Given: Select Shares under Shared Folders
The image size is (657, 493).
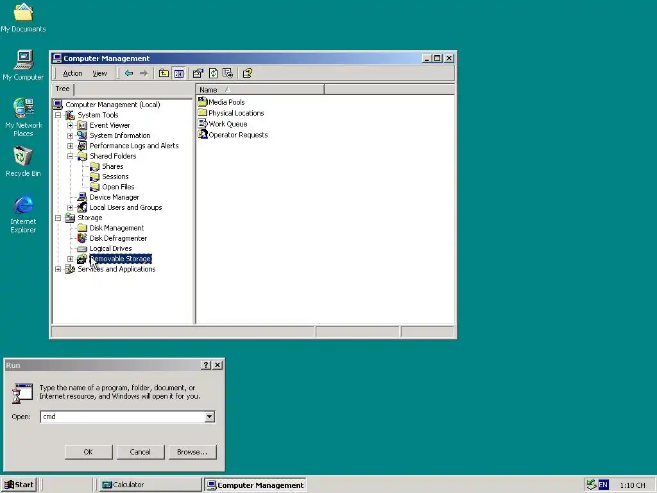Looking at the screenshot, I should click(113, 166).
